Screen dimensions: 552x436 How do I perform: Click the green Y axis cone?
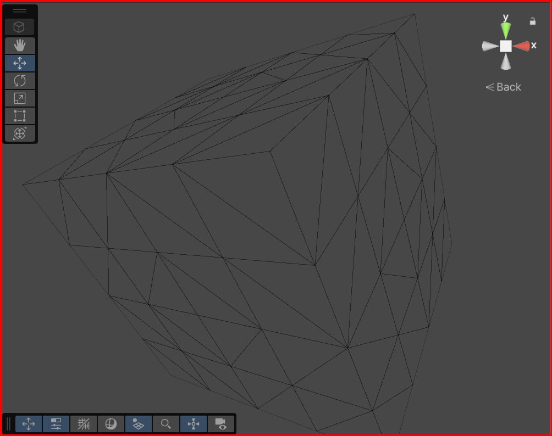[505, 30]
